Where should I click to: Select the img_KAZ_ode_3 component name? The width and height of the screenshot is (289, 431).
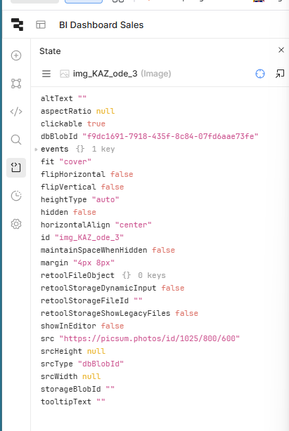click(x=105, y=74)
